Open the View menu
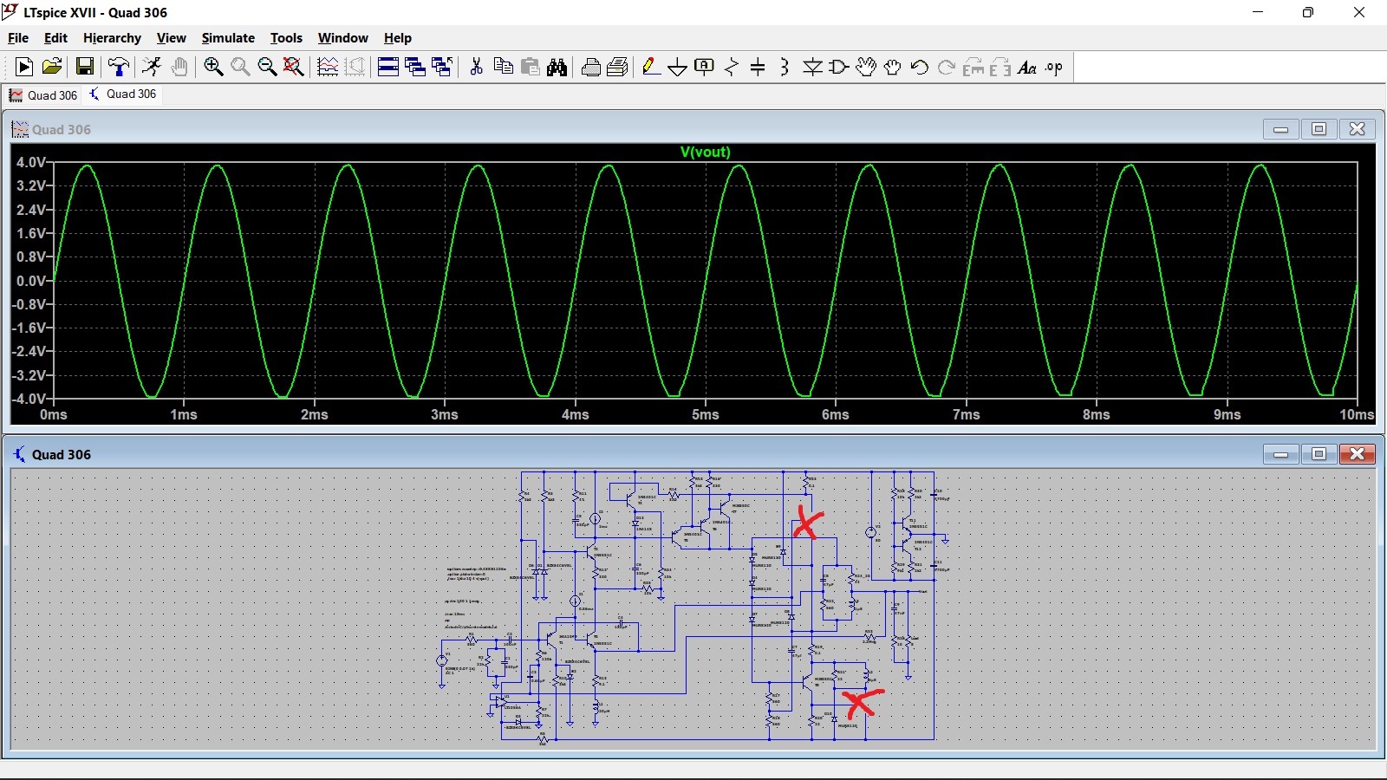1387x780 pixels. (171, 38)
